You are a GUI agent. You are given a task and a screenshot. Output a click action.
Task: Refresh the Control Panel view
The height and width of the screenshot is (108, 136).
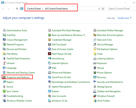(x=103, y=9)
